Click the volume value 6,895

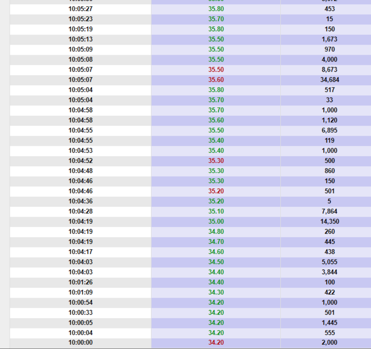click(329, 130)
